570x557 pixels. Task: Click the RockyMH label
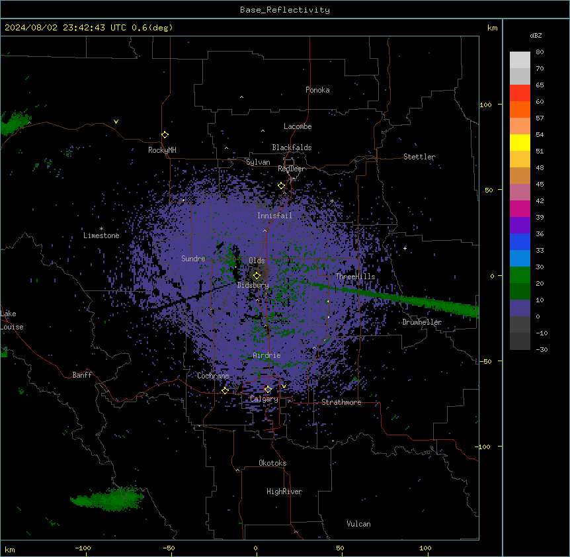tap(162, 150)
